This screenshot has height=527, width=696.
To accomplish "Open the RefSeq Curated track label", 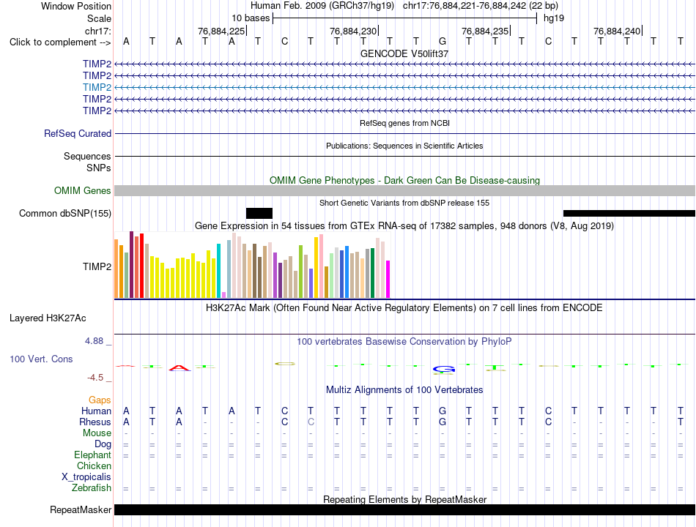I will point(78,133).
